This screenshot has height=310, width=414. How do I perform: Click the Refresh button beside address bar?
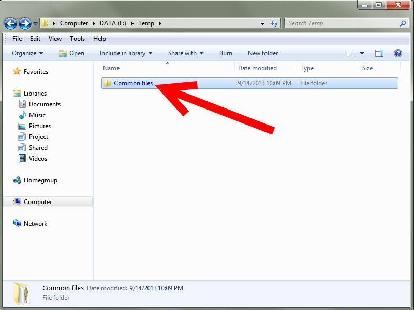coord(274,23)
